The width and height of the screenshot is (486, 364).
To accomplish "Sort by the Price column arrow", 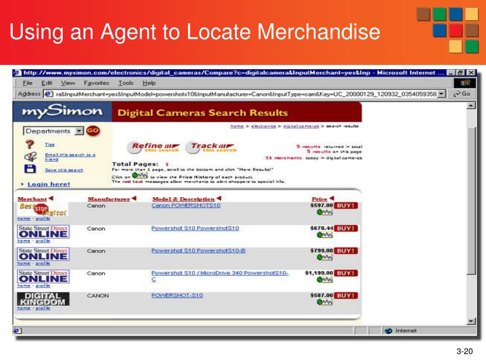I will point(332,198).
